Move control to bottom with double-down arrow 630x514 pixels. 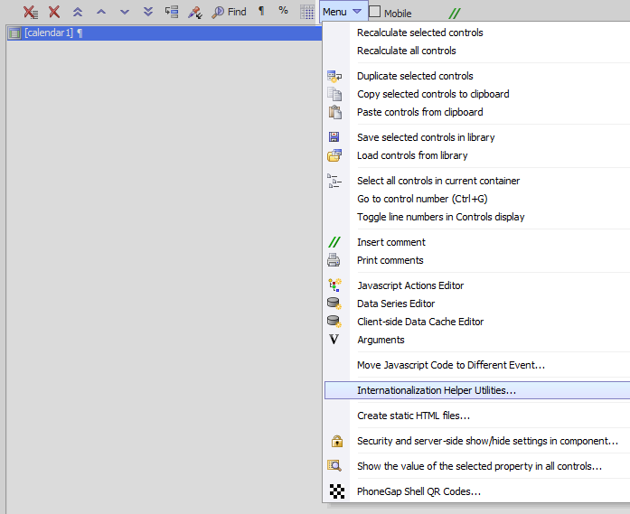pyautogui.click(x=148, y=12)
